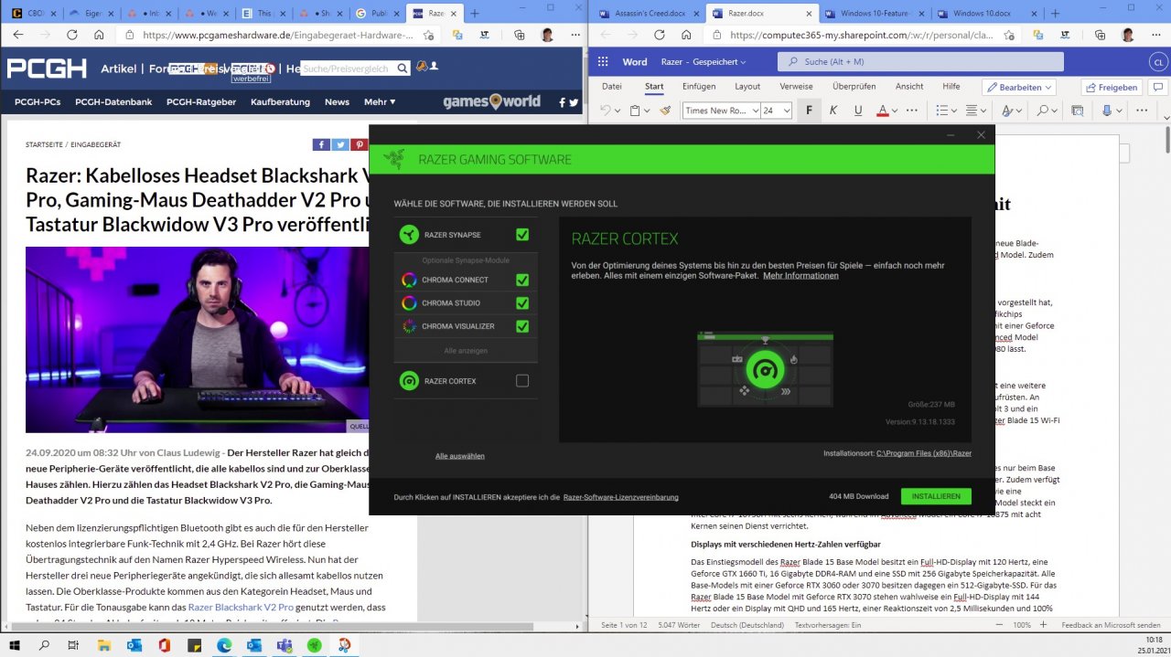1171x657 pixels.
Task: Click Word search box Suche (Alt + M)
Action: pos(920,62)
